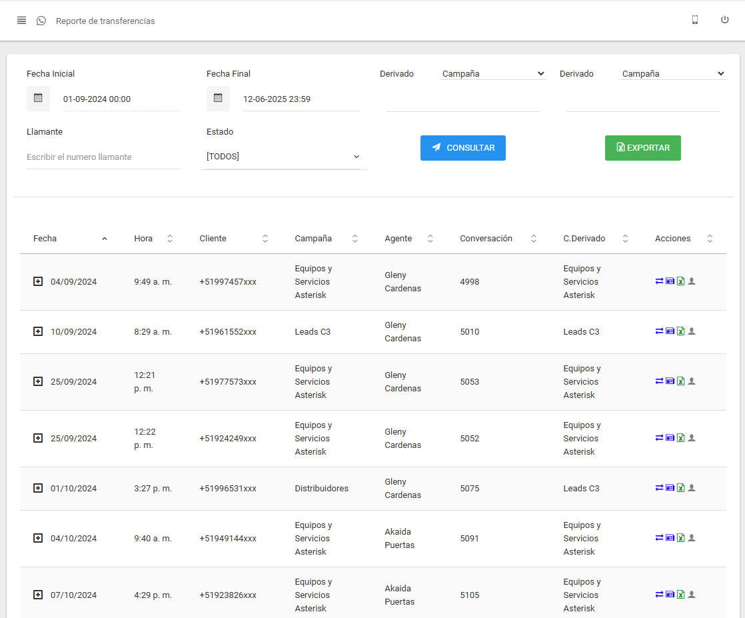Click transfer arrows icon for conversation 4998
The image size is (745, 618).
[x=659, y=281]
